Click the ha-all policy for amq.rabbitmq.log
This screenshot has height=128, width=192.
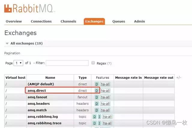107,117
